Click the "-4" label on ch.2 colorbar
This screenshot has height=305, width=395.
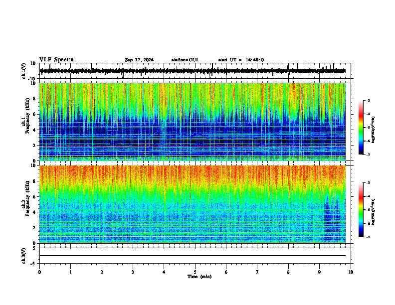[x=368, y=196]
